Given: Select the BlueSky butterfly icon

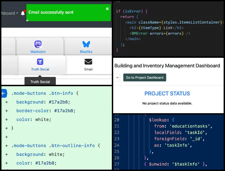Looking at the screenshot, I should click(x=86, y=44).
